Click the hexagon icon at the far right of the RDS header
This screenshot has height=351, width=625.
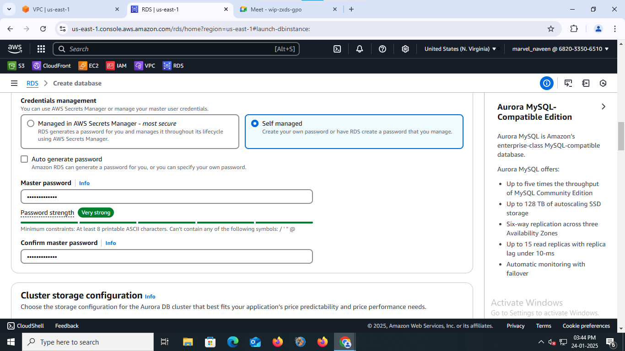603,83
